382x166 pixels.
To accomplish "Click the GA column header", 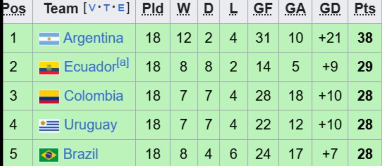I will pyautogui.click(x=295, y=9).
